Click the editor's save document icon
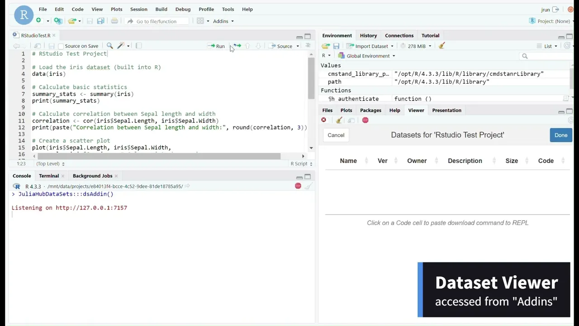The width and height of the screenshot is (579, 326). [52, 46]
